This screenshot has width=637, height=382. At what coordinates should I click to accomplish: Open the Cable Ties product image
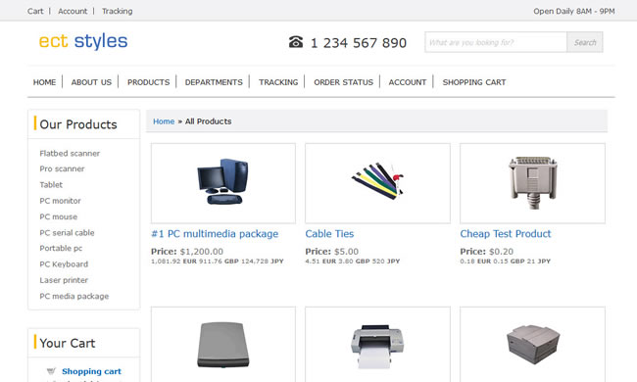click(x=377, y=183)
